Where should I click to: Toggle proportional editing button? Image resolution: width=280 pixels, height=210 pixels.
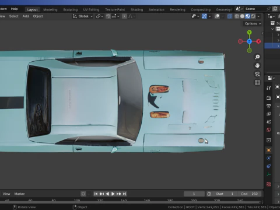(x=124, y=16)
